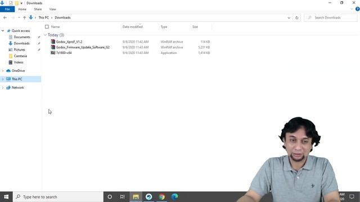The image size is (360, 202).
Task: Select Network in navigation pane
Action: [x=17, y=88]
